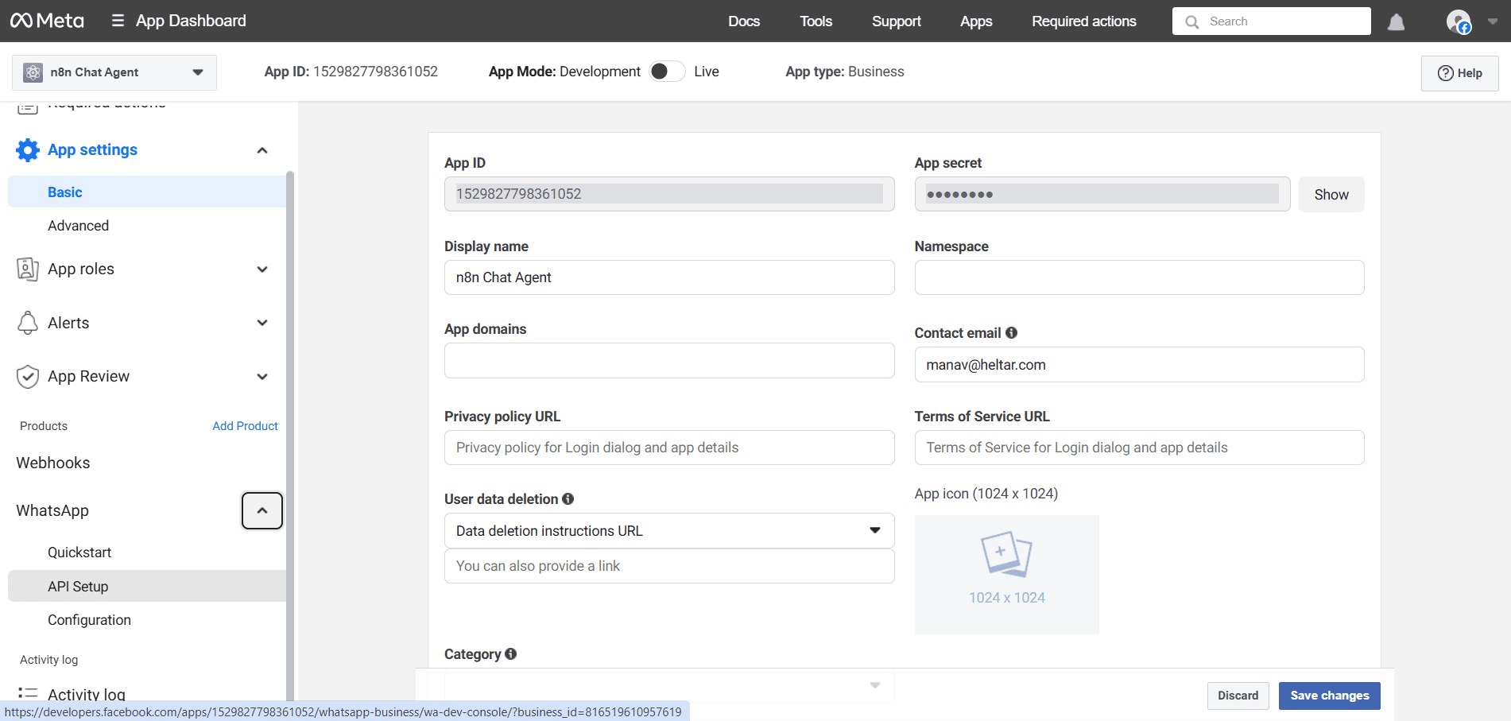Screen dimensions: 1511x721
Task: Click the User data deletion info icon
Action: tap(568, 499)
